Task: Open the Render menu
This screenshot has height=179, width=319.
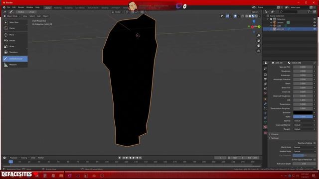Action: tap(21, 7)
